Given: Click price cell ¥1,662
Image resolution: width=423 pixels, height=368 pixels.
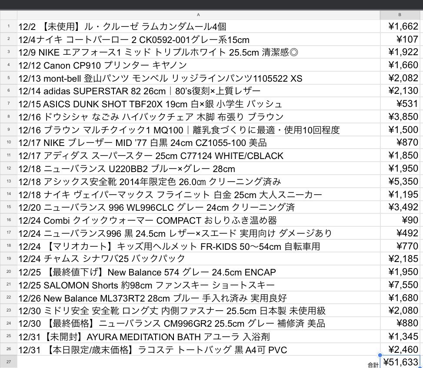Looking at the screenshot, I should pyautogui.click(x=400, y=26).
